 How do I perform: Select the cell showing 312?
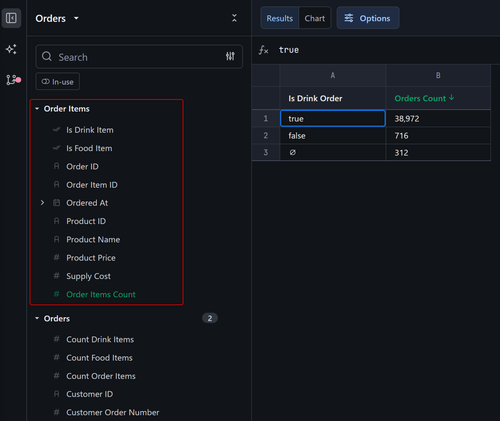(438, 152)
